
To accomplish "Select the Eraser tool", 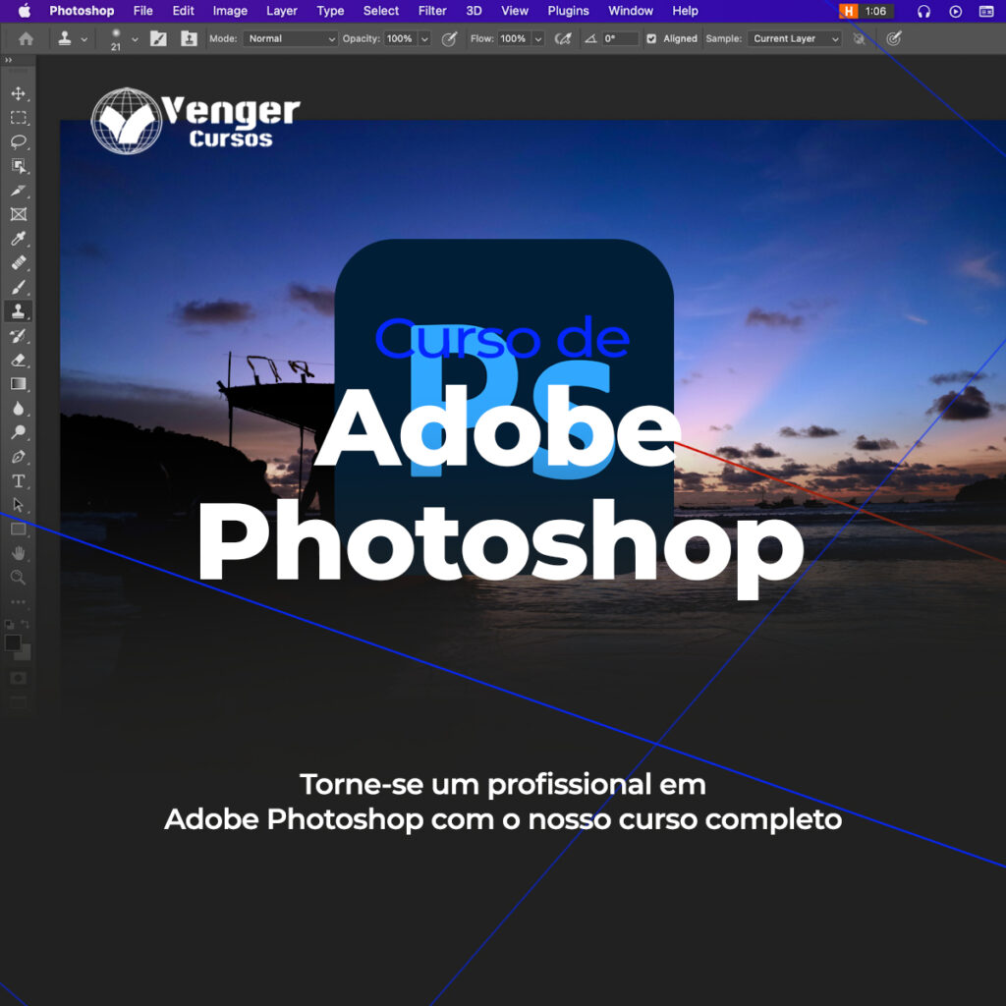I will point(18,360).
